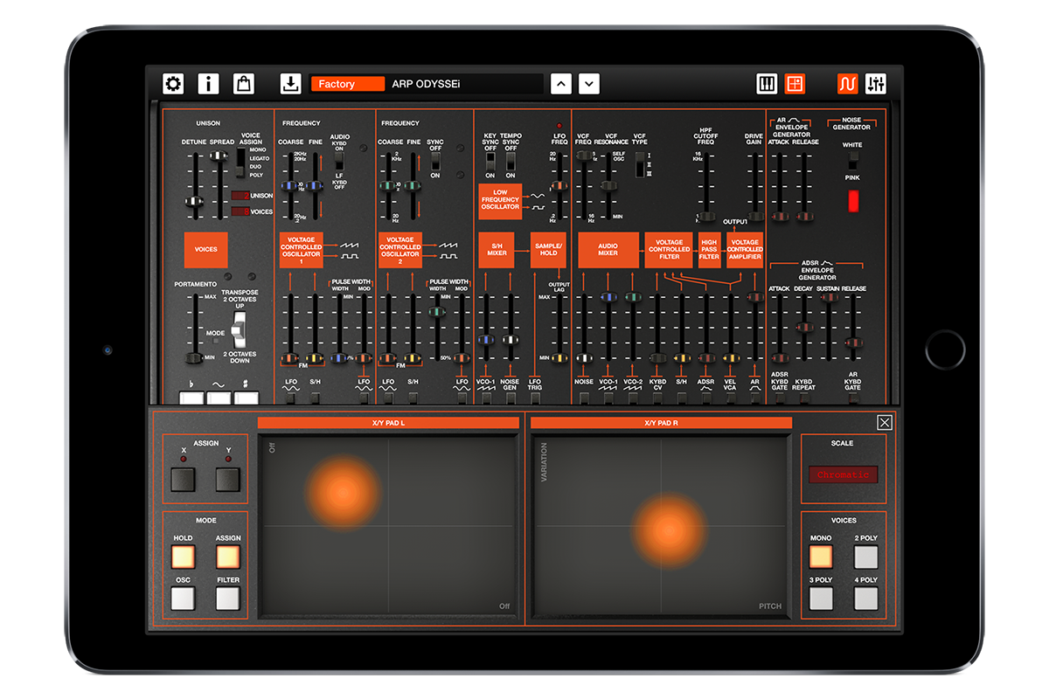
Task: Click the Voltage Controlled Amplifier block
Action: pos(745,249)
